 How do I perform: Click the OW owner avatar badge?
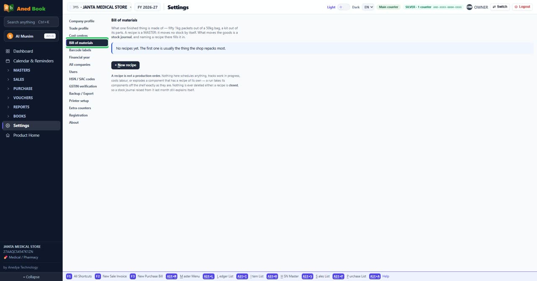(469, 7)
